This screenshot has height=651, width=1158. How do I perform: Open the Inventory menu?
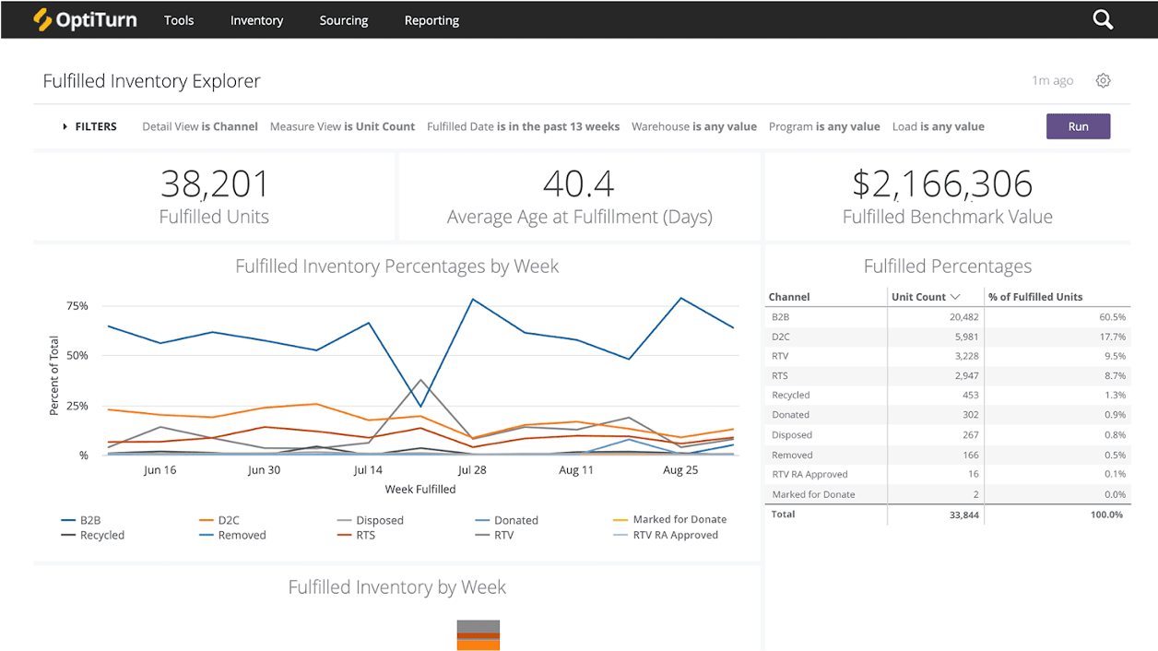coord(256,20)
